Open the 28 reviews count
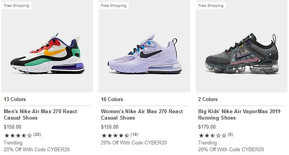 37,134
